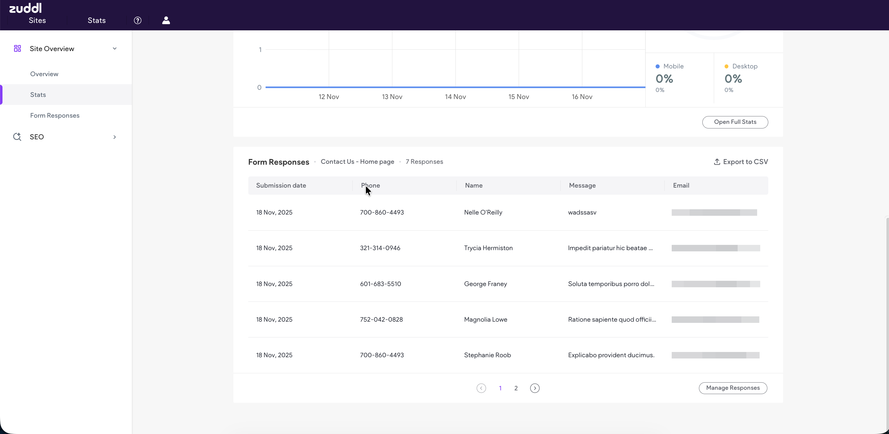
Task: Go to next responses page arrow
Action: [535, 388]
